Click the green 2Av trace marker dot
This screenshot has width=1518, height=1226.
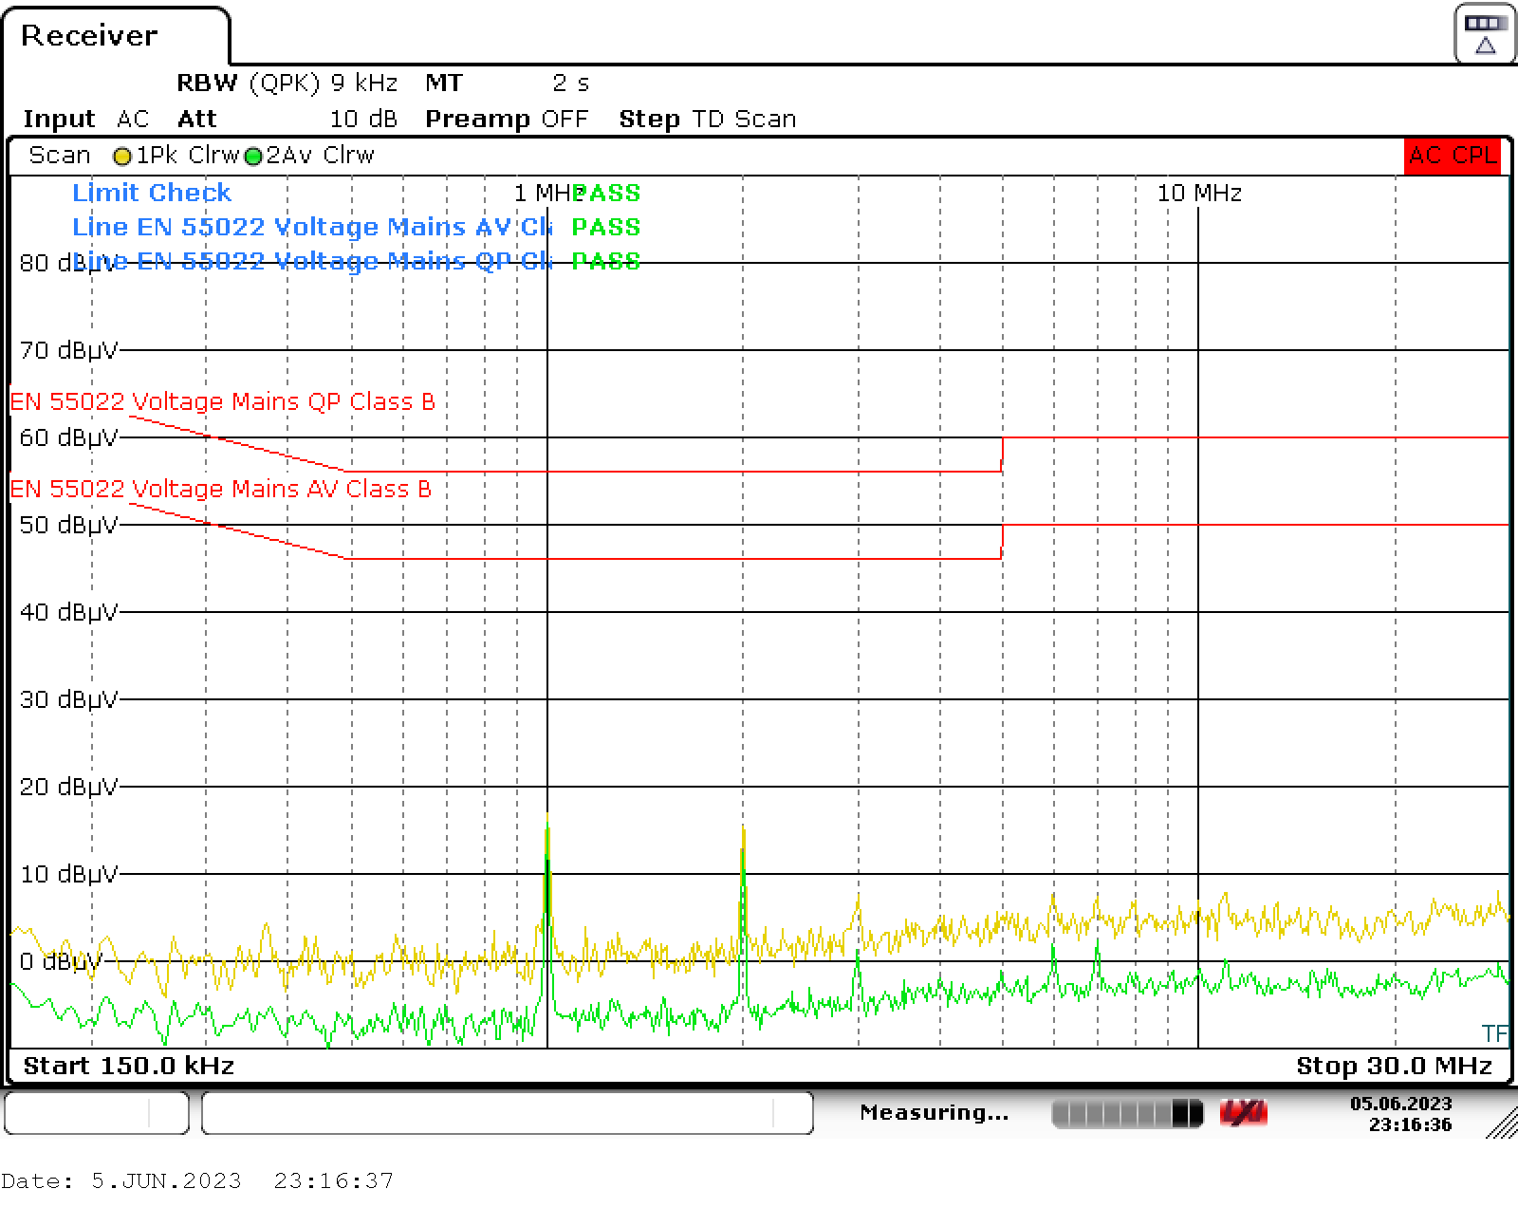tap(252, 155)
